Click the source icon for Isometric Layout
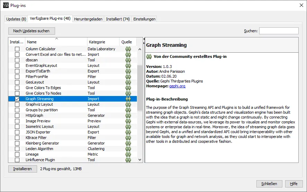The height and width of the screenshot is (192, 307). pyautogui.click(x=128, y=126)
